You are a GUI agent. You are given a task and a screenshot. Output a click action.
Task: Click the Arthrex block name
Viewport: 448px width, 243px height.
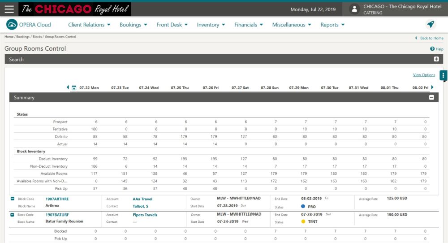[x=52, y=205]
